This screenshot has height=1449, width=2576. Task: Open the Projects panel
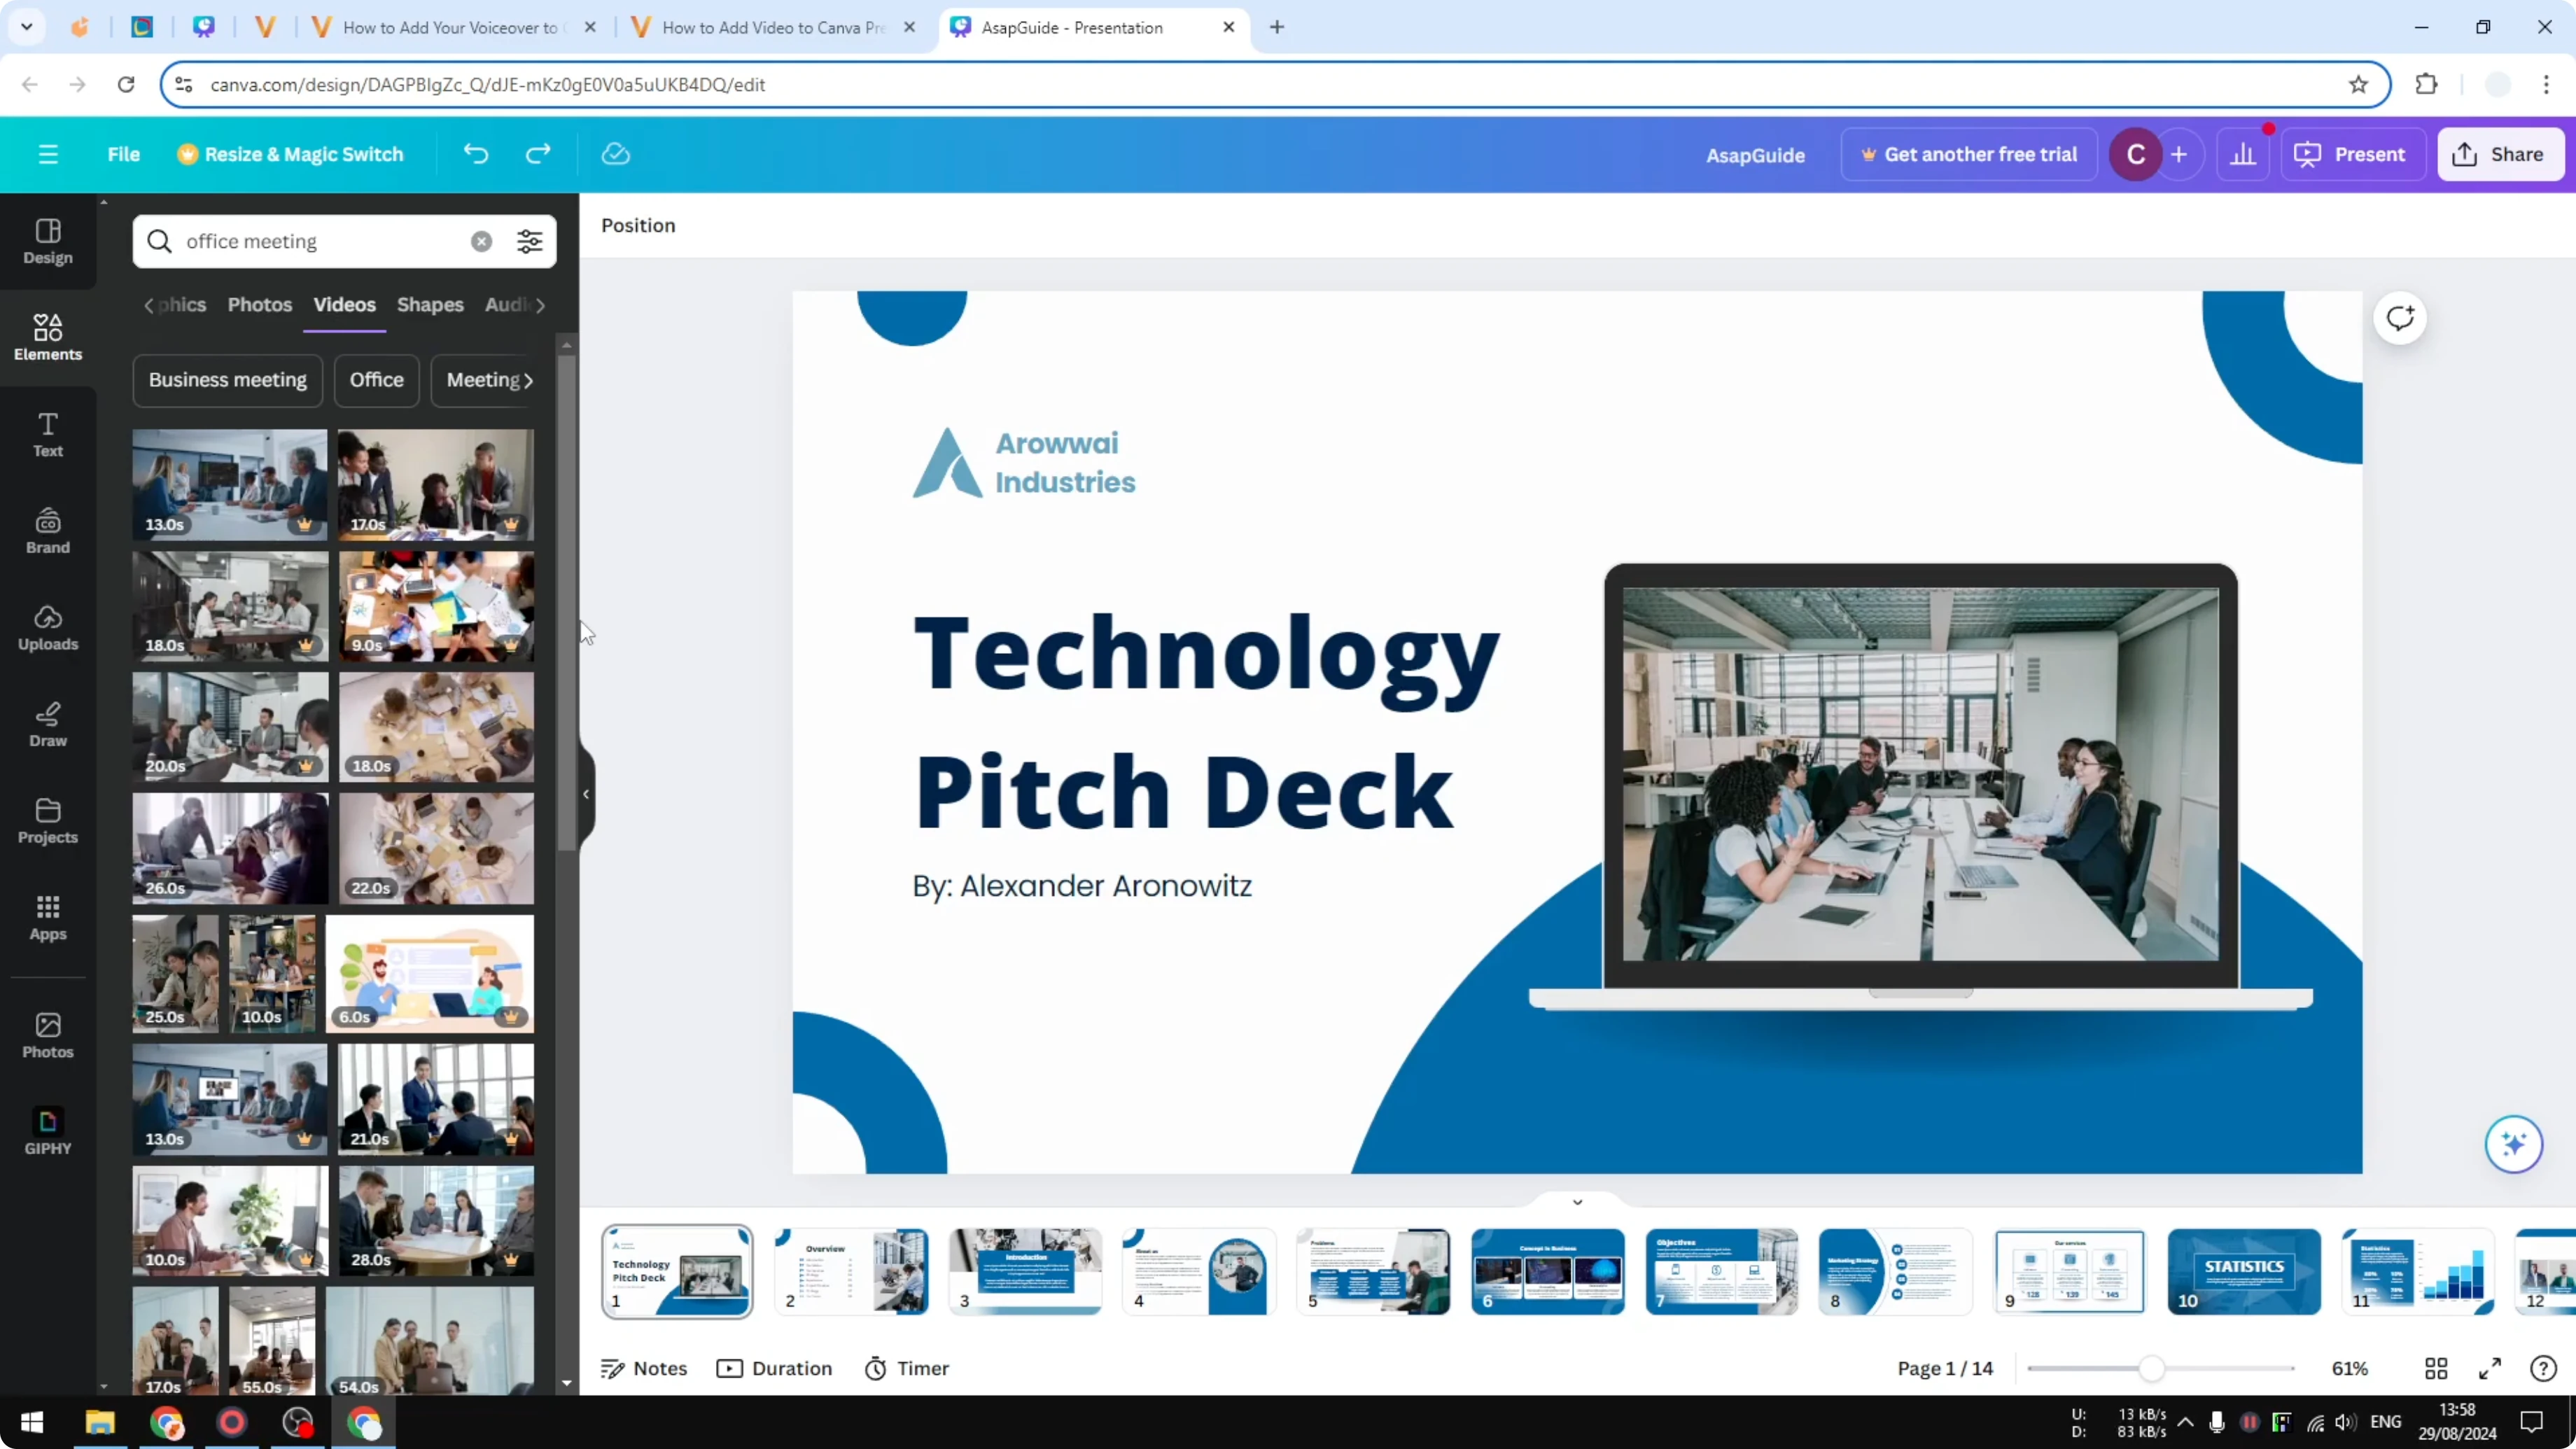tap(48, 822)
